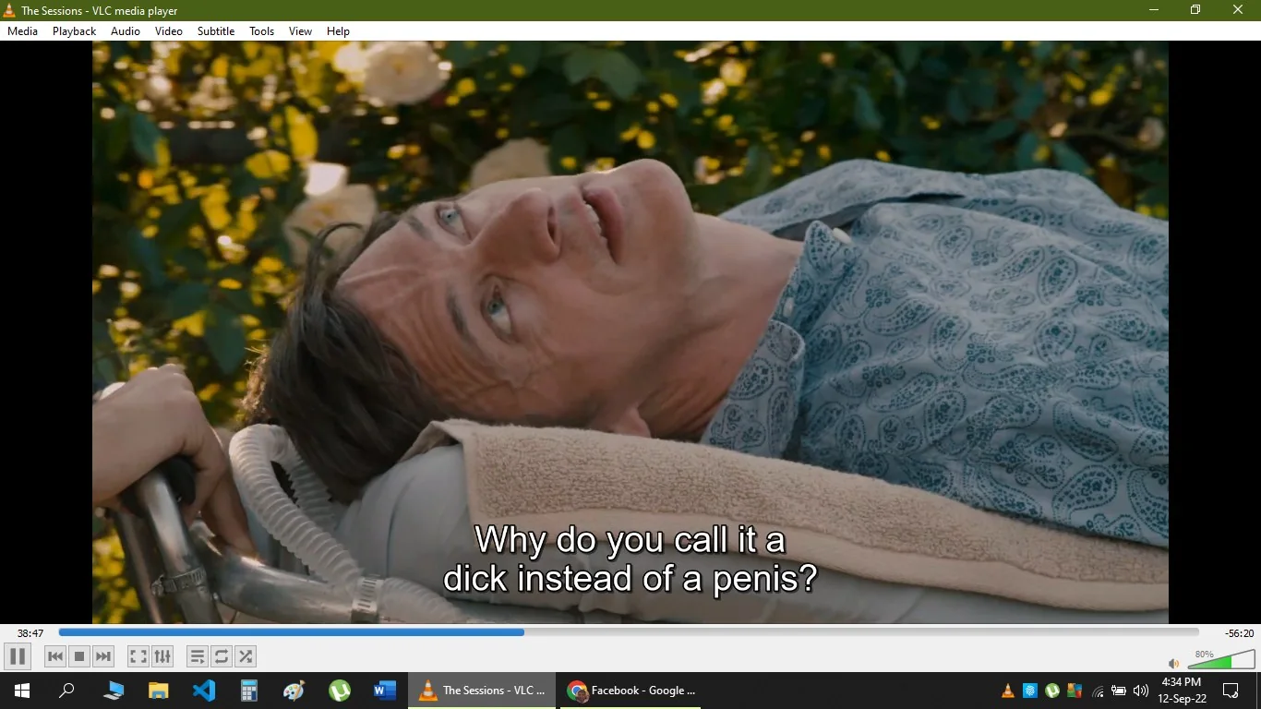Image resolution: width=1261 pixels, height=709 pixels.
Task: Mute audio using the speaker icon
Action: coord(1174,663)
